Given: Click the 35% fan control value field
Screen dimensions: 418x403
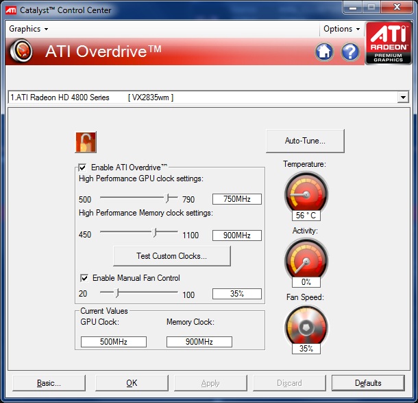Looking at the screenshot, I should click(x=236, y=294).
